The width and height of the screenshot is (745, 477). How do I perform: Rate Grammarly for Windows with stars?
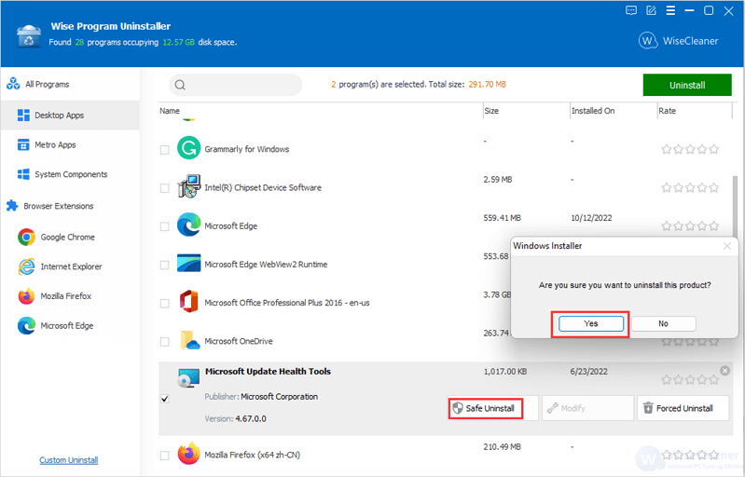point(690,149)
